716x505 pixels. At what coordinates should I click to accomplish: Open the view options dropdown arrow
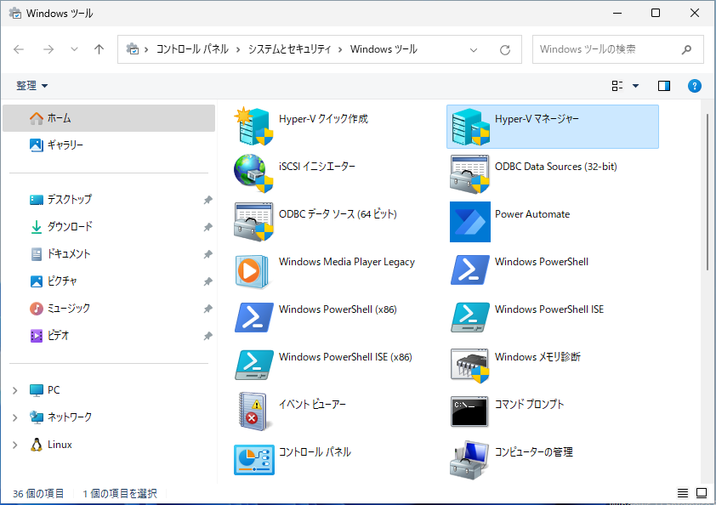pyautogui.click(x=635, y=86)
